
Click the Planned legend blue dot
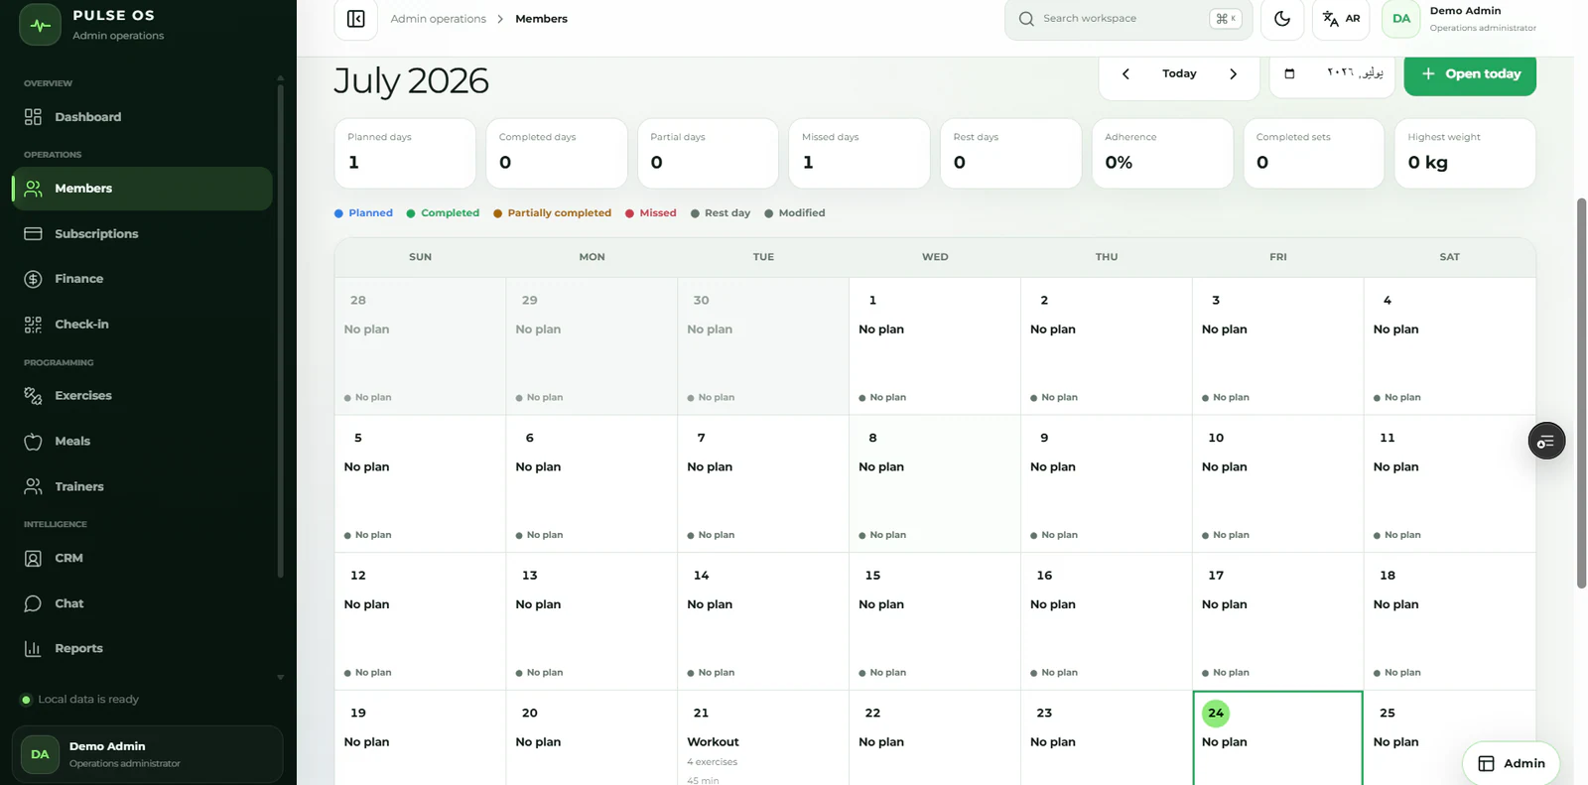tap(338, 213)
